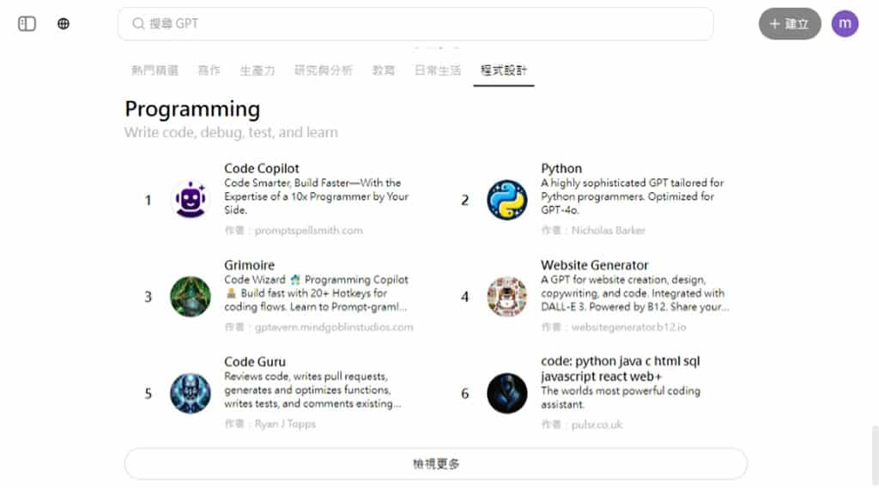Click the Grimoire title
Image resolution: width=879 pixels, height=488 pixels.
pyautogui.click(x=250, y=265)
